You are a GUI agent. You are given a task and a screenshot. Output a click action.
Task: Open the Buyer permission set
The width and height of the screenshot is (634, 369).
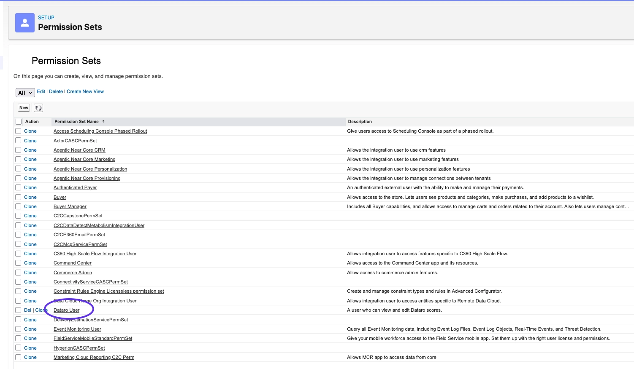(x=60, y=197)
